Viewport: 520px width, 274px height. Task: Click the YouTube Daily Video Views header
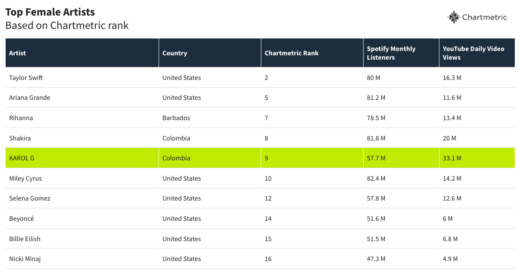[x=473, y=53]
